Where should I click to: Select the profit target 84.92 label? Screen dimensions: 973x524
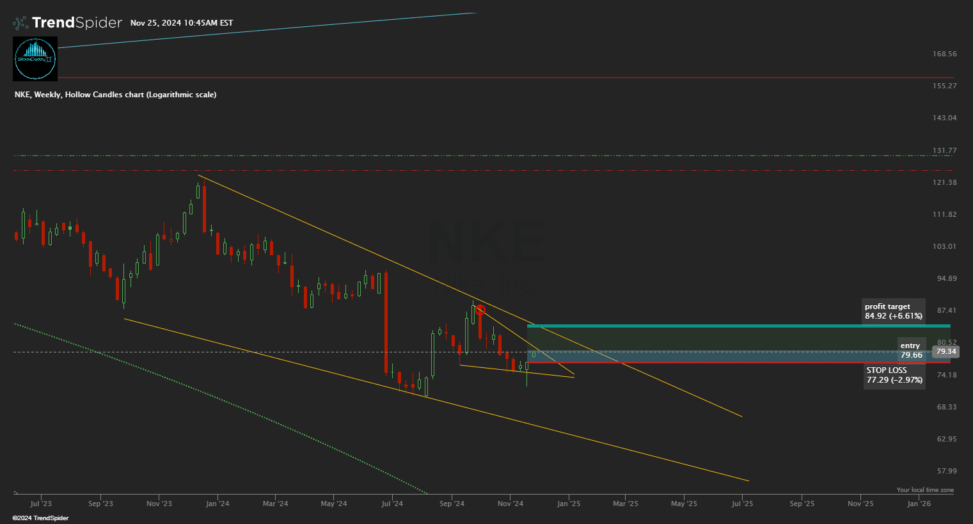pos(893,312)
